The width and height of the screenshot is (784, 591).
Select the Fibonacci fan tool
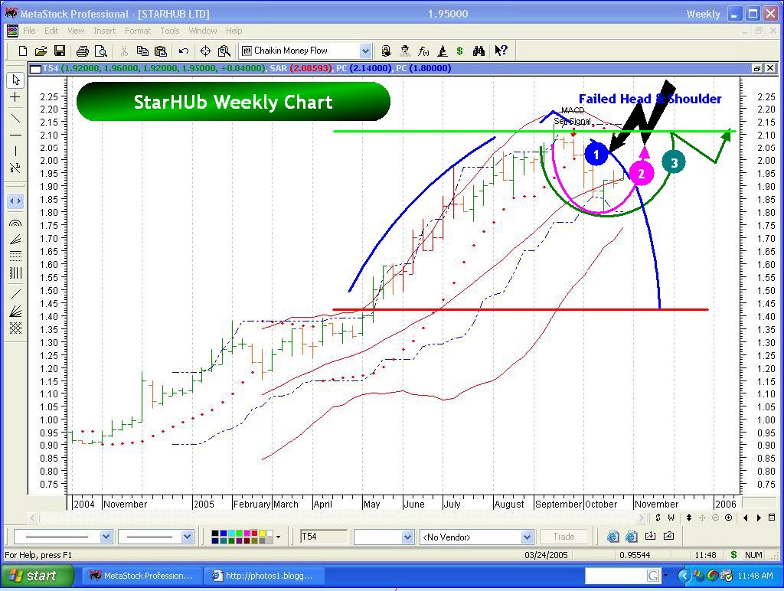15,240
